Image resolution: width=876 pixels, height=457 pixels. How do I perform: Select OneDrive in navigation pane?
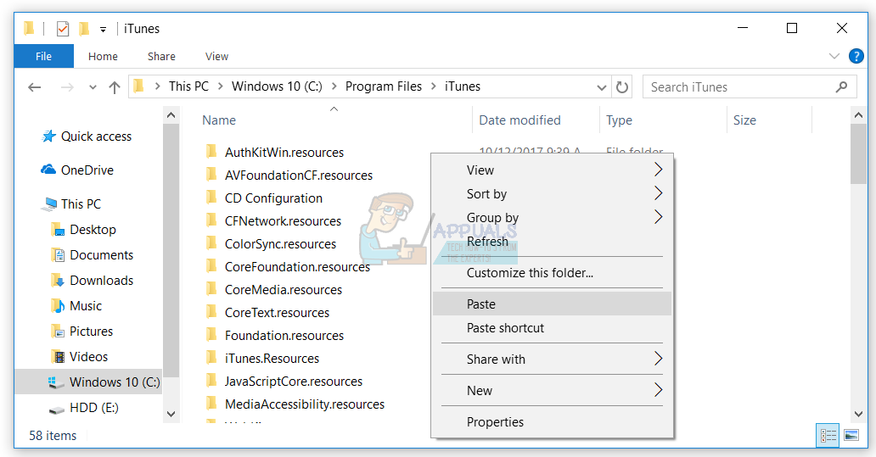pos(76,170)
